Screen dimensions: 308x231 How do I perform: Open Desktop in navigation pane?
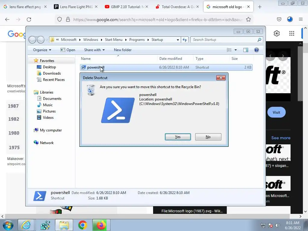49,67
